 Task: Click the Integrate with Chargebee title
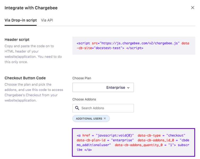[31, 8]
